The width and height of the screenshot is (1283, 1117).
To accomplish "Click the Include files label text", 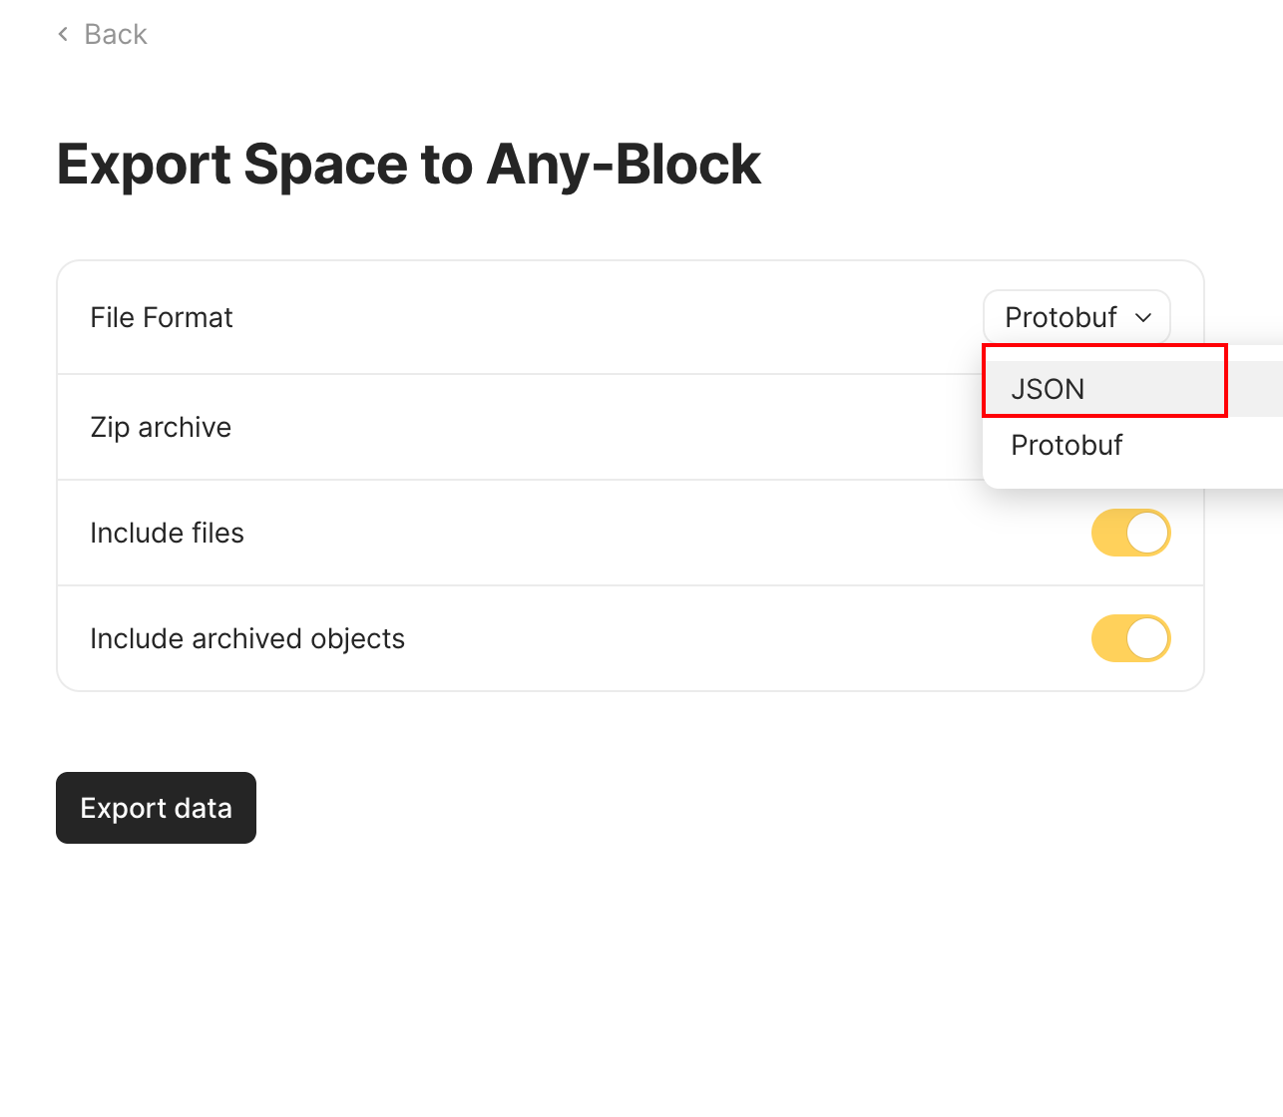I will click(167, 533).
